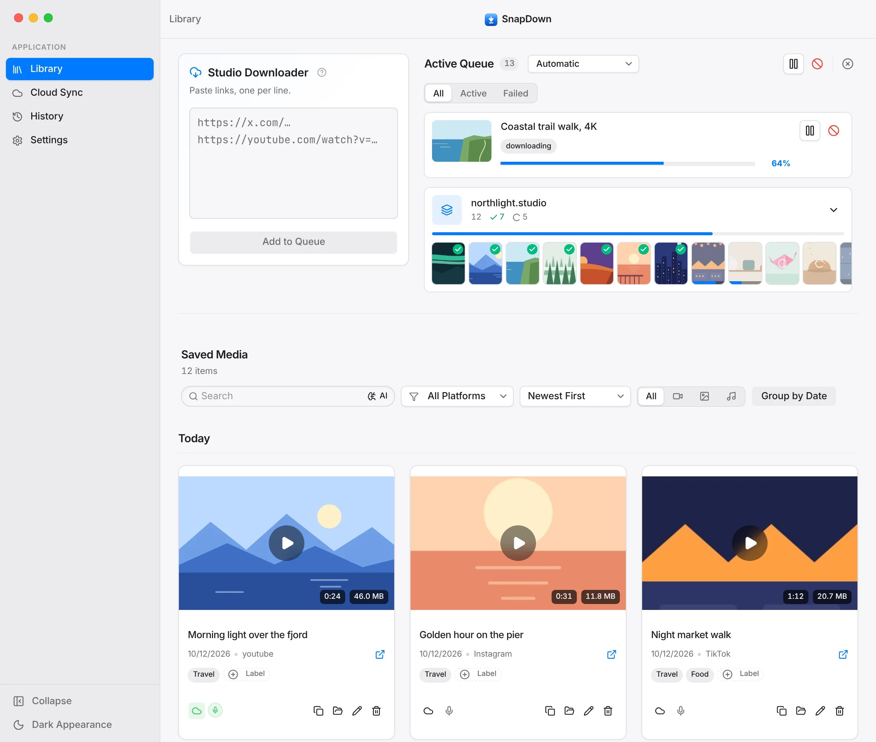Screen dimensions: 876x742
Task: Play the Night market walk video
Action: (749, 543)
